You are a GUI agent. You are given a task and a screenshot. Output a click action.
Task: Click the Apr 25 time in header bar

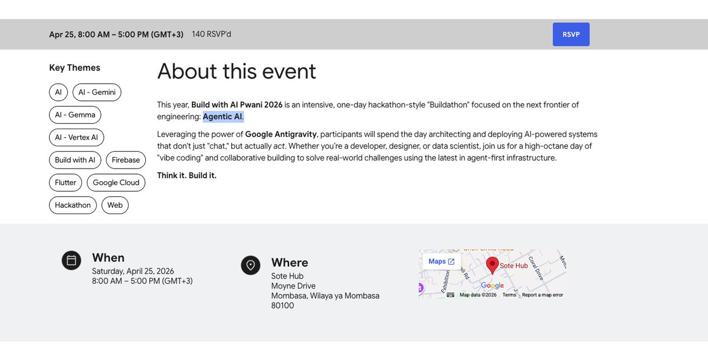[x=116, y=34]
